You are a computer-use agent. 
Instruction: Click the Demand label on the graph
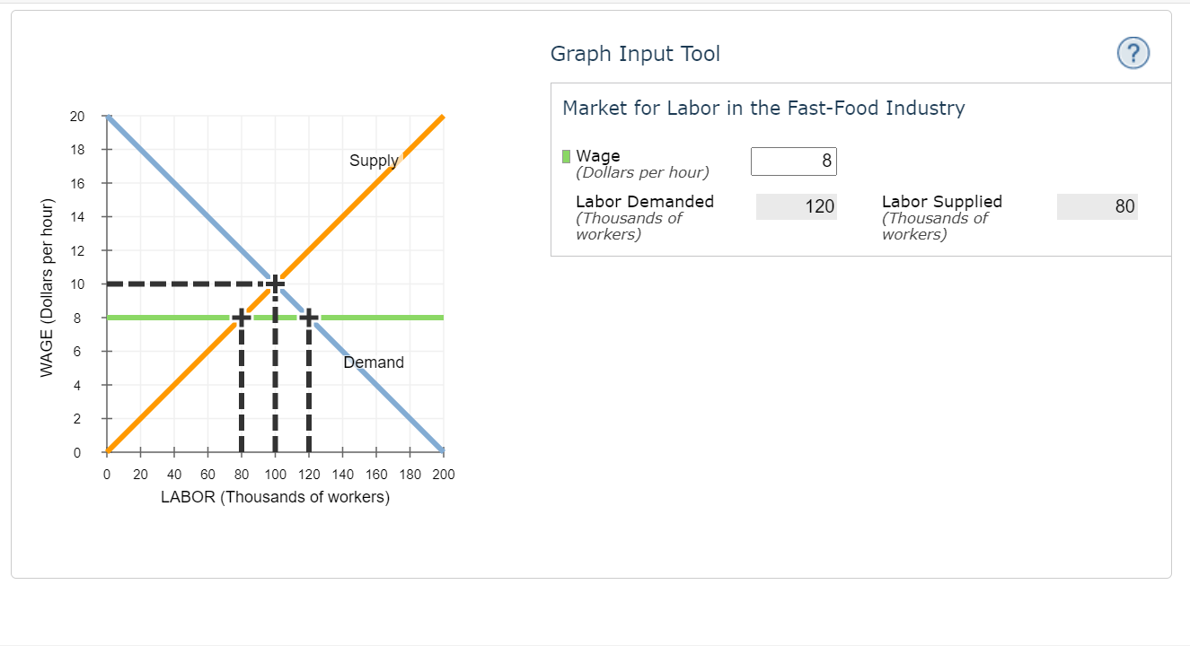(375, 362)
